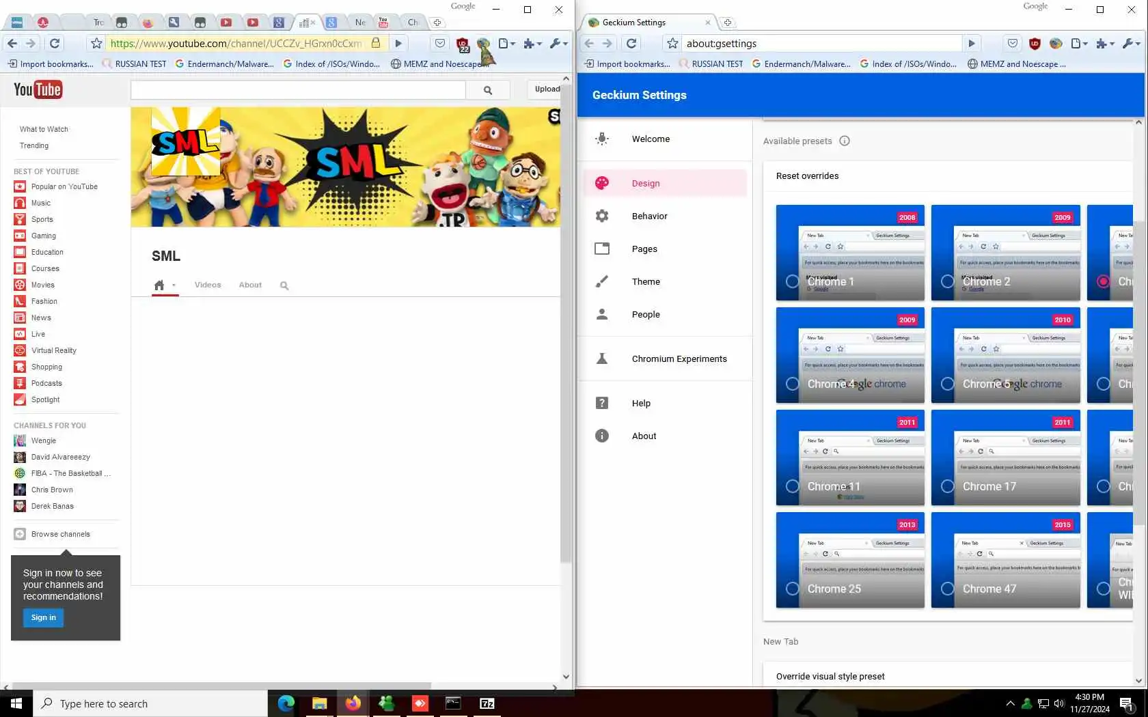Open the Pages settings section
The height and width of the screenshot is (717, 1148).
[x=665, y=249]
